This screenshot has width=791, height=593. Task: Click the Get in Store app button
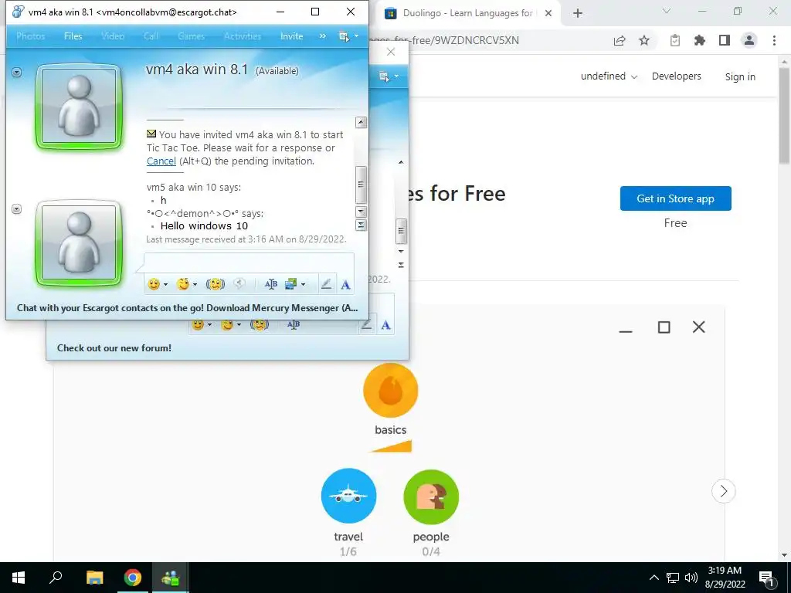pos(675,198)
